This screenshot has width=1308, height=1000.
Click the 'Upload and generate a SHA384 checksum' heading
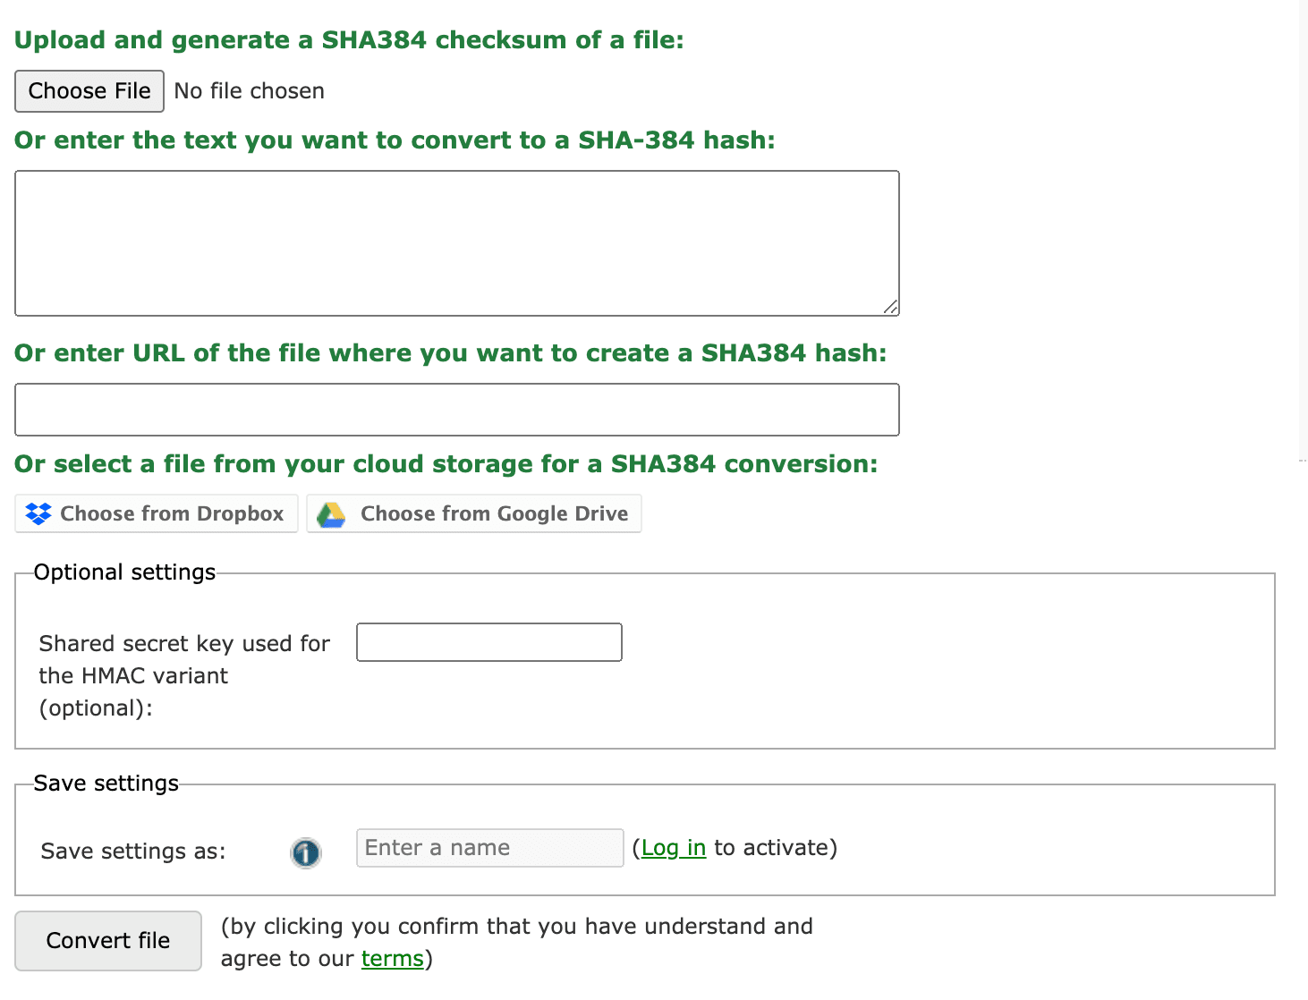349,40
